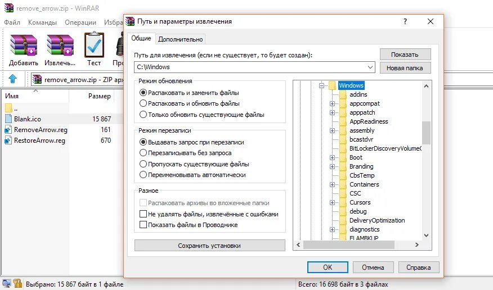Expand the appcompat folder node
This screenshot has width=493, height=290.
332,103
